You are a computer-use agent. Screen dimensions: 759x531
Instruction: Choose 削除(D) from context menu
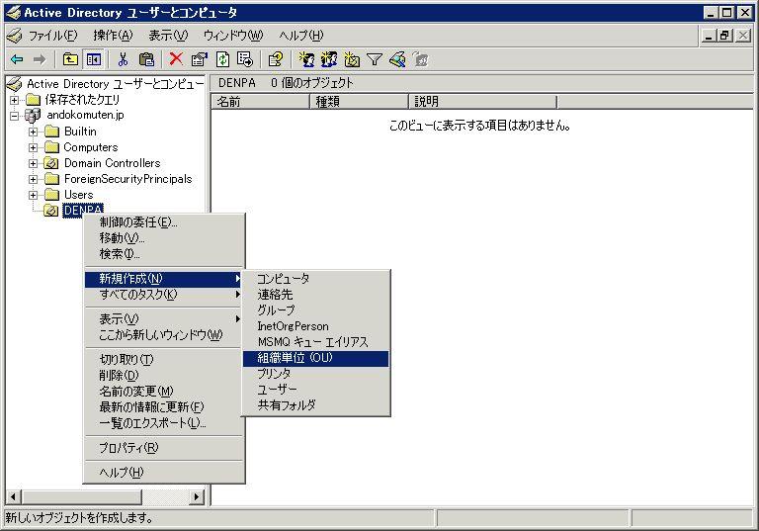point(164,375)
